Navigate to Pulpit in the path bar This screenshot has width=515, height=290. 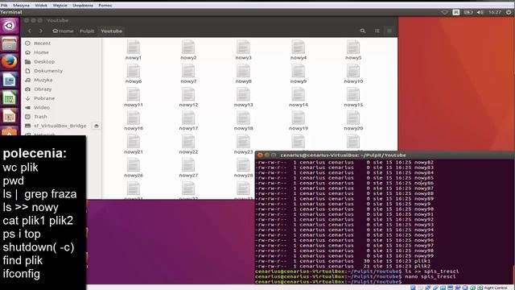coord(87,31)
